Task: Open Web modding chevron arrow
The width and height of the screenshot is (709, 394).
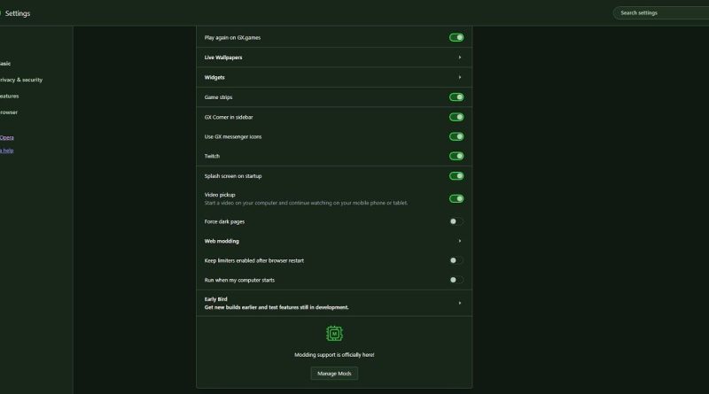Action: tap(460, 241)
